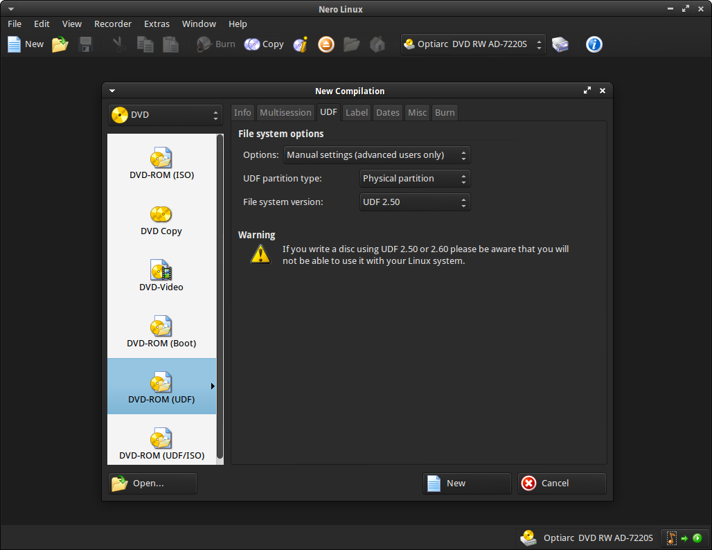Select the DVD-ROM (UDF) compilation type

(161, 386)
